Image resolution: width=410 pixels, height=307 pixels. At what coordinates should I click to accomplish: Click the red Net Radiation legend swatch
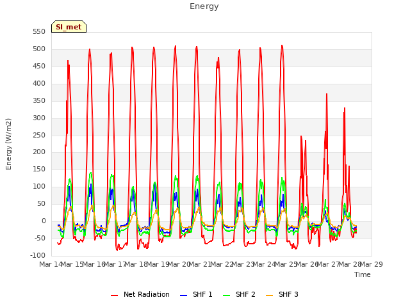115,295
